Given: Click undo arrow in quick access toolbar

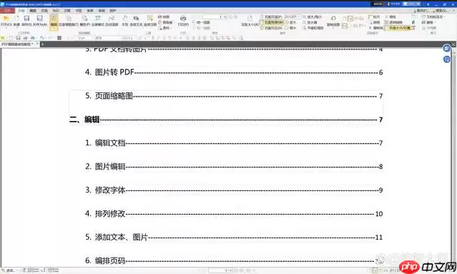Looking at the screenshot, I should click(42, 38).
